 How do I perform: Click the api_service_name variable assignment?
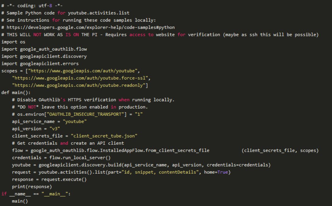pyautogui.click(x=49, y=122)
